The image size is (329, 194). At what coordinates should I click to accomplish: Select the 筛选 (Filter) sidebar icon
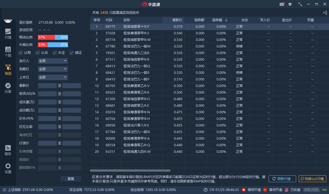click(8, 70)
